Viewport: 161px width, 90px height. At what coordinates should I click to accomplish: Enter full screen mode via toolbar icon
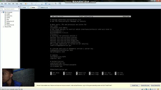click(x=53, y=4)
